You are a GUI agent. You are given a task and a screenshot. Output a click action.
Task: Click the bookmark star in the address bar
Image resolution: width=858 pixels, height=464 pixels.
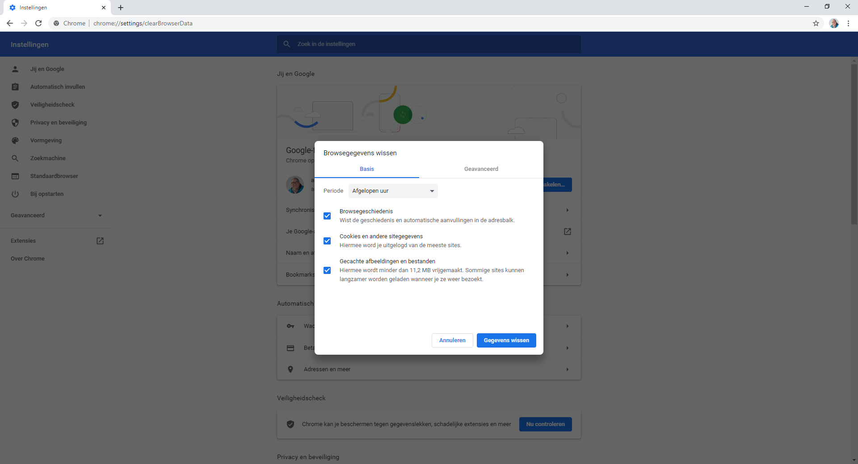coord(816,23)
